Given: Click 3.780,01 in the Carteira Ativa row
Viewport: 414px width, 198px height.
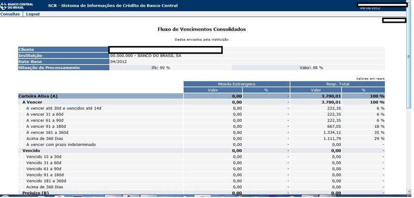Looking at the screenshot, I should 331,96.
